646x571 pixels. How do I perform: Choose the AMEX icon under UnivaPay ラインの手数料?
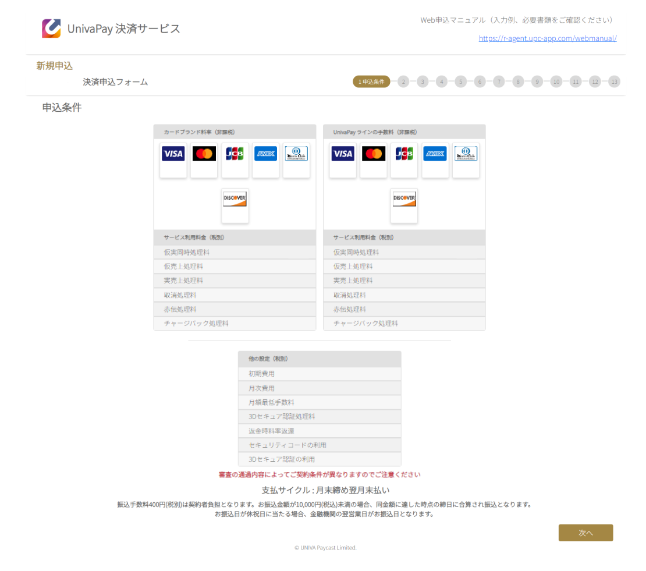tap(435, 154)
